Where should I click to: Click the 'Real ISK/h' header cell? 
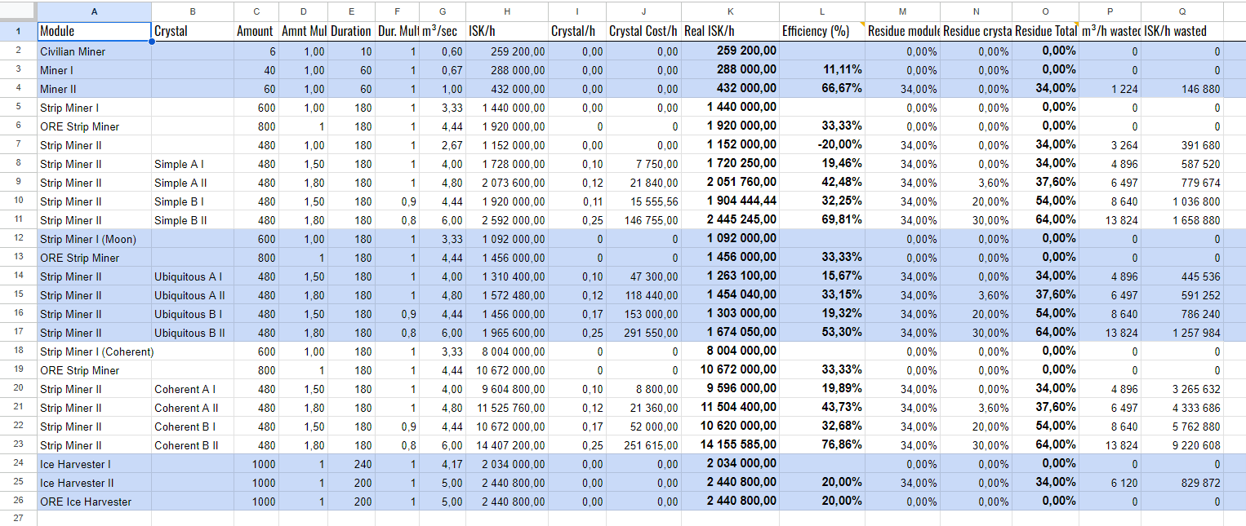(x=730, y=32)
